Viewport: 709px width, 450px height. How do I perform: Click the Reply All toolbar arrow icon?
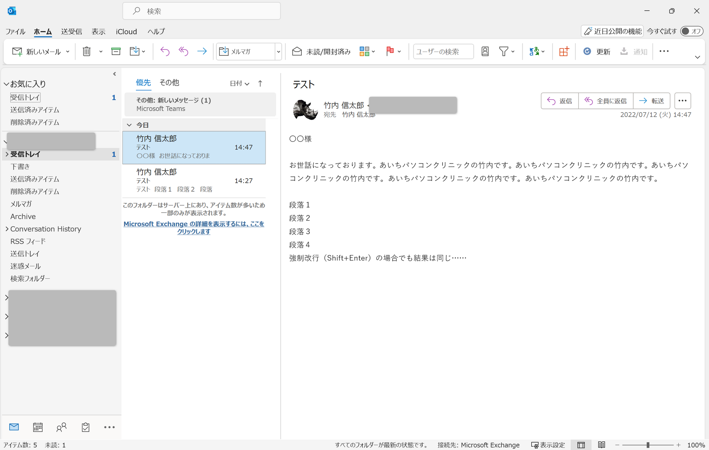[184, 51]
